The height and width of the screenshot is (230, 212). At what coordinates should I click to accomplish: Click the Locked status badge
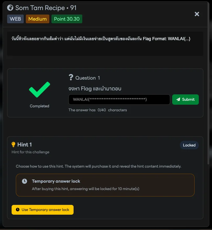pyautogui.click(x=189, y=145)
